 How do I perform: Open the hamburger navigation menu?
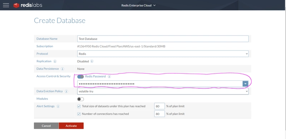tap(6, 5)
